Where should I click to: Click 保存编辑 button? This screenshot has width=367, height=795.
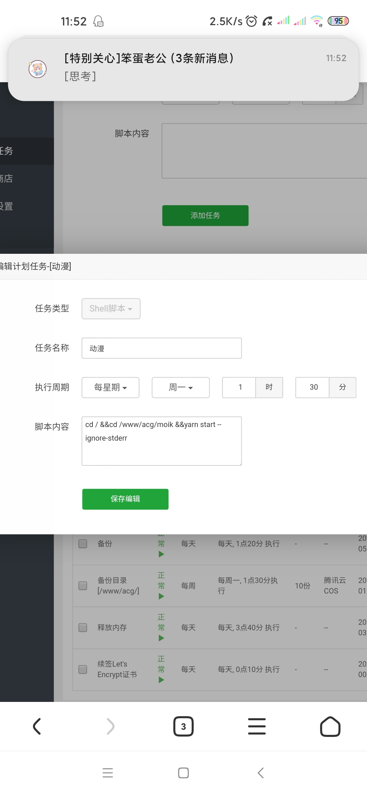click(125, 499)
